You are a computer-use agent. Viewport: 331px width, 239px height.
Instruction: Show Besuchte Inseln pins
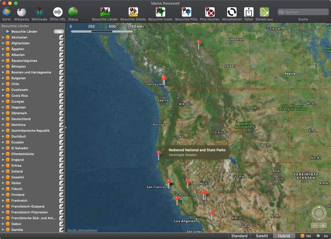[x=160, y=12]
